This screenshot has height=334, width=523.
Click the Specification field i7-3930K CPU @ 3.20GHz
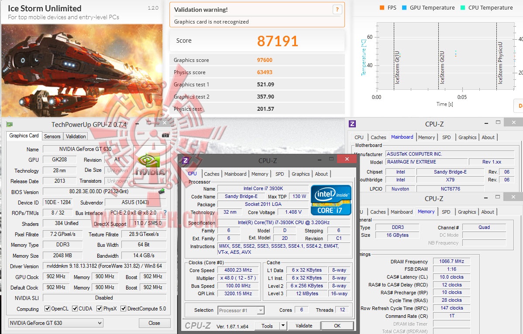[284, 222]
